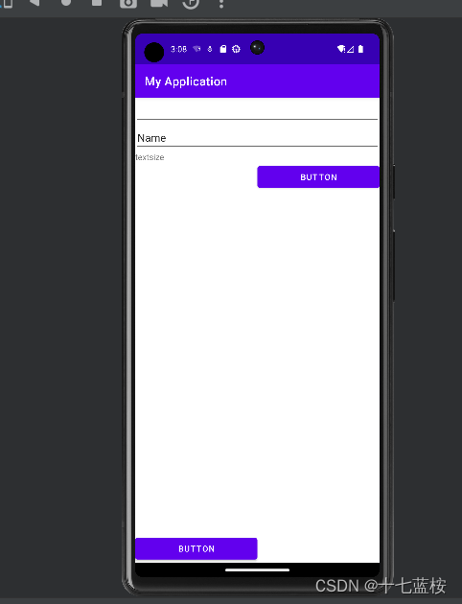Viewport: 462px width, 604px height.
Task: Tap the textsize label text
Action: [150, 157]
